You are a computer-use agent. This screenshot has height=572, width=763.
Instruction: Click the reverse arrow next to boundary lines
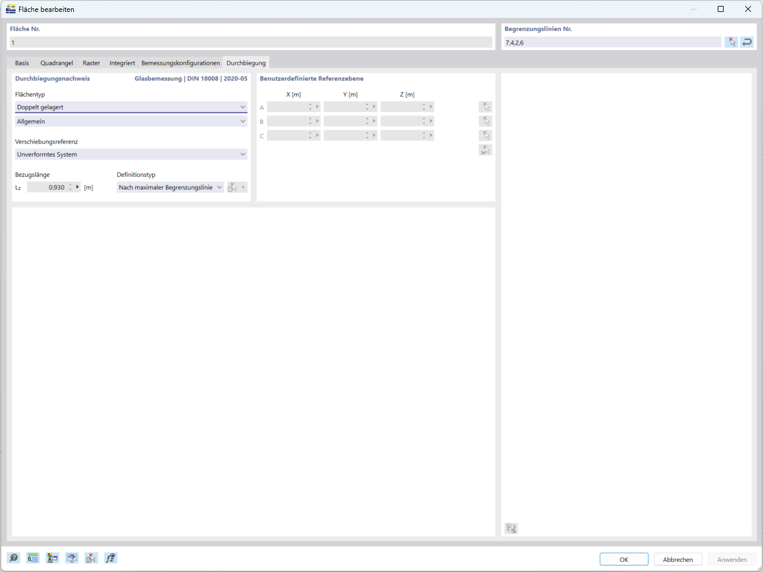click(747, 42)
